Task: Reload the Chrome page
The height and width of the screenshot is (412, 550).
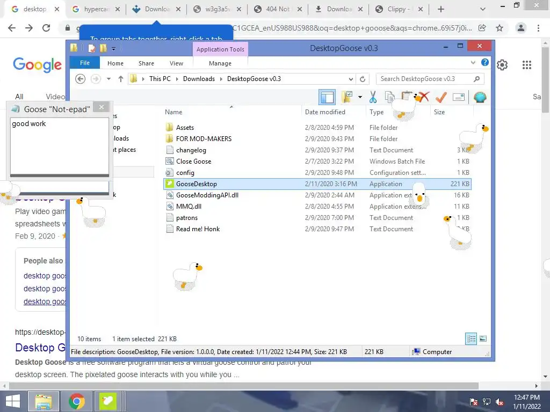Action: pyautogui.click(x=46, y=28)
